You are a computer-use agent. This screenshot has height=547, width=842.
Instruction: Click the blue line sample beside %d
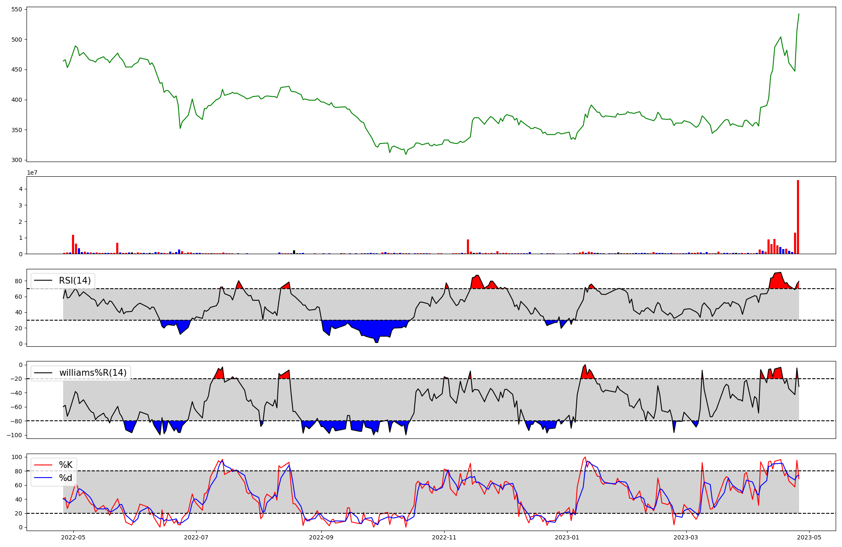point(43,478)
